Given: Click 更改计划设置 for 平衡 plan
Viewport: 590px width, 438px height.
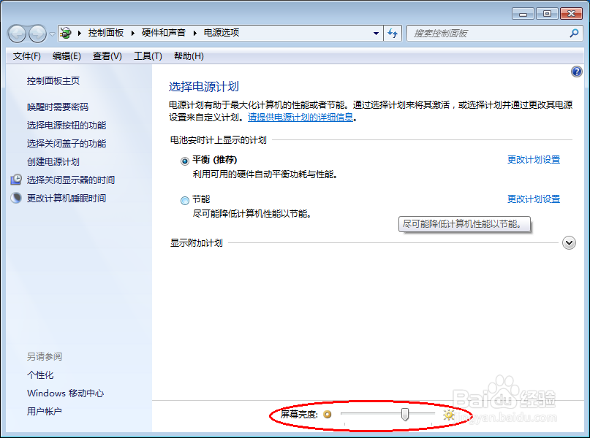Looking at the screenshot, I should (534, 160).
